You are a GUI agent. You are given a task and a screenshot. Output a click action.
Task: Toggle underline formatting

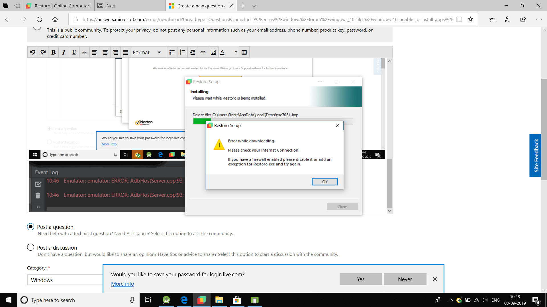[74, 52]
